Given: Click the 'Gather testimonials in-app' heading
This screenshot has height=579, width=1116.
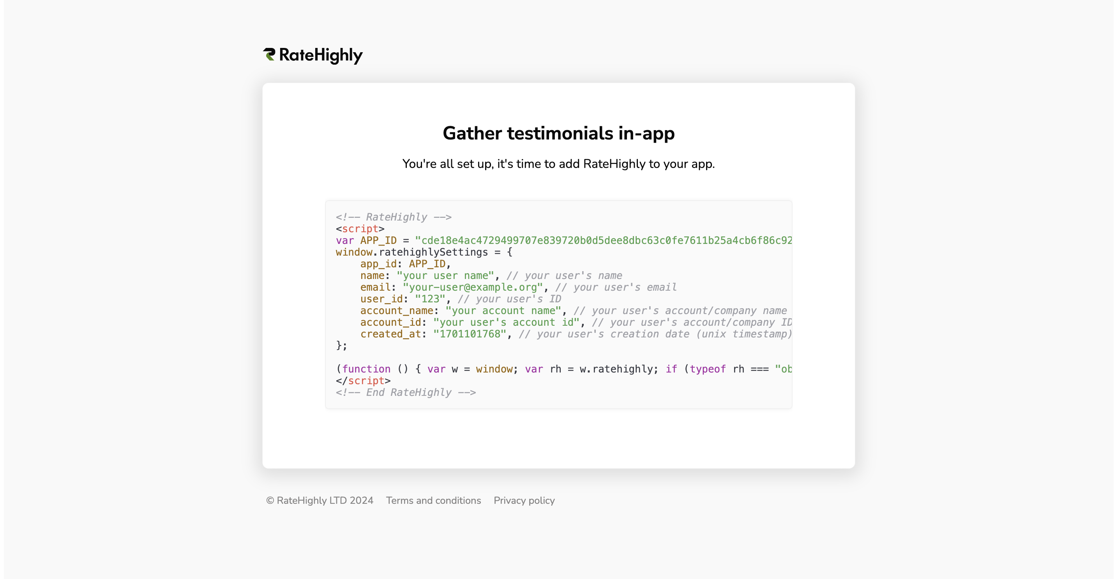Looking at the screenshot, I should 558,133.
